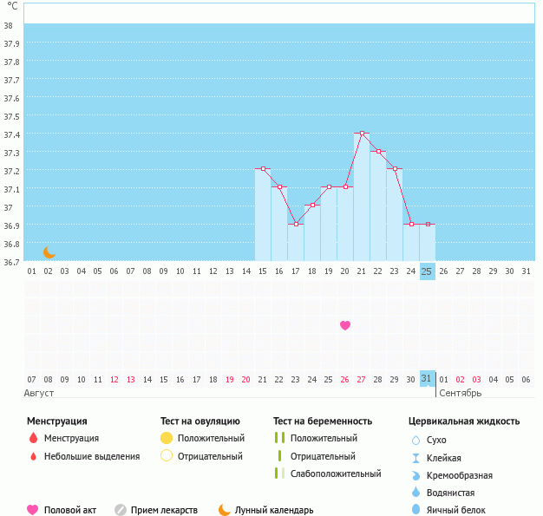Click the Прием лекарств pill icon

point(121,510)
